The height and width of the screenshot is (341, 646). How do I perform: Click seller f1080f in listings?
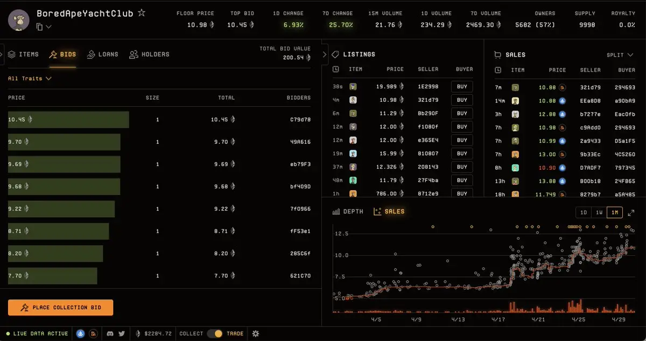(x=428, y=127)
